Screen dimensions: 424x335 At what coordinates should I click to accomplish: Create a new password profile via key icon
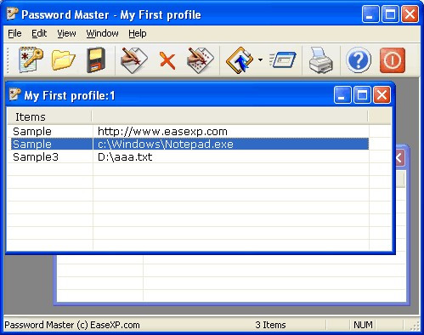[31, 60]
